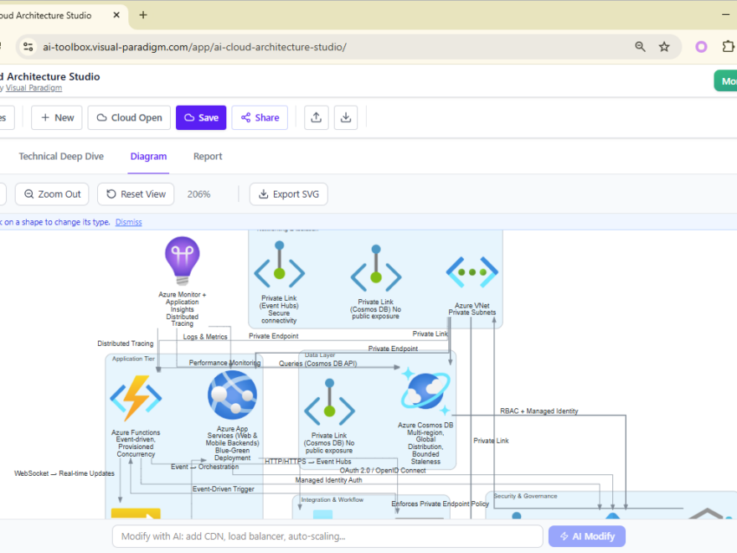Click the zoom magnifier in the address bar

(x=640, y=47)
